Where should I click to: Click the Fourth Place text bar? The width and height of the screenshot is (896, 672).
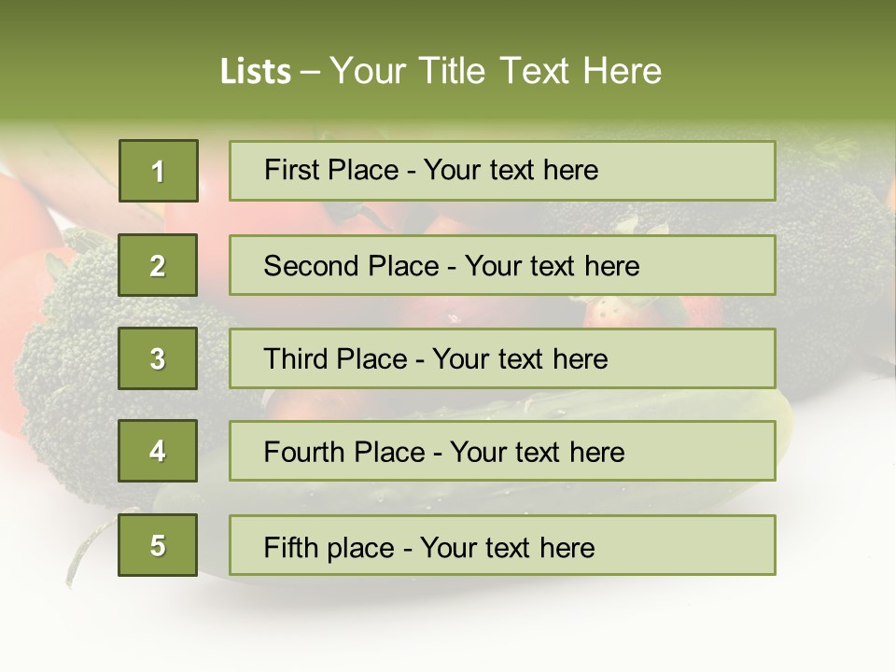point(502,451)
